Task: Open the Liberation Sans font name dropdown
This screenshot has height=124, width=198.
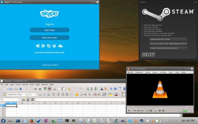Action: pos(26,95)
